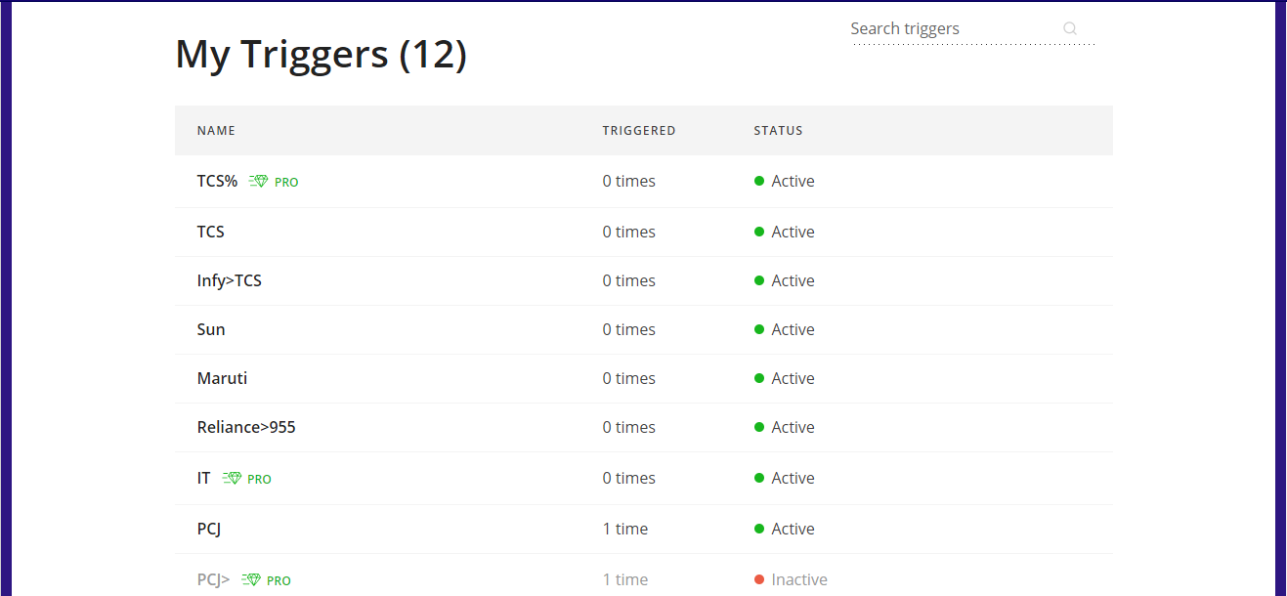This screenshot has width=1287, height=596.
Task: Click '1 time' in the PCJ> row
Action: coord(625,579)
